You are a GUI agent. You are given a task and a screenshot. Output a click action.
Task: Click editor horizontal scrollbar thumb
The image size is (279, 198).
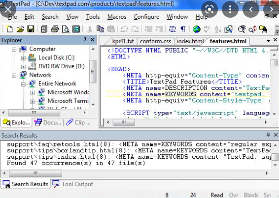(x=124, y=122)
